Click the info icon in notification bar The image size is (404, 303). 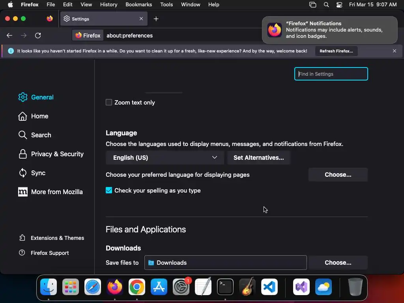[11, 51]
